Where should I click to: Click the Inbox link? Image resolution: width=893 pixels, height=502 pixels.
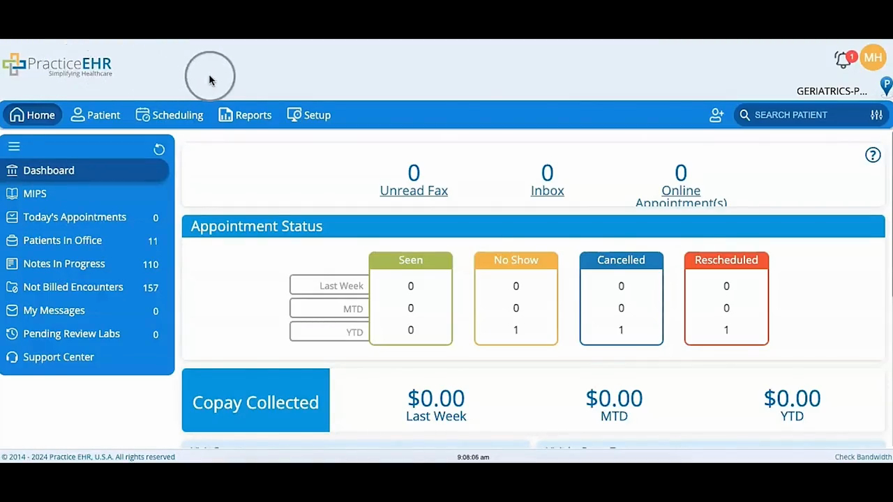[547, 190]
